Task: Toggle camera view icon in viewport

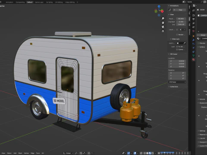Action: click(x=163, y=27)
